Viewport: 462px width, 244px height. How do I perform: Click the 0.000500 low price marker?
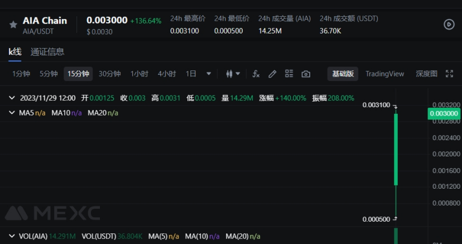pos(376,219)
